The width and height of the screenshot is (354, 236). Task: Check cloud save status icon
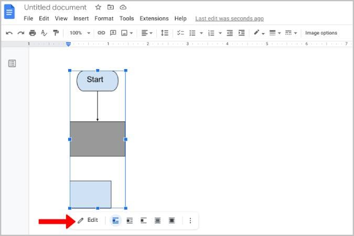(123, 7)
